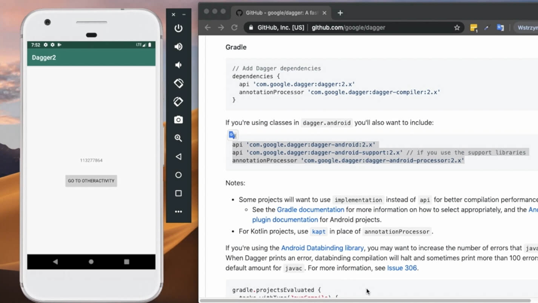Image resolution: width=538 pixels, height=303 pixels.
Task: Bookmark this page with the star icon
Action: point(457,28)
